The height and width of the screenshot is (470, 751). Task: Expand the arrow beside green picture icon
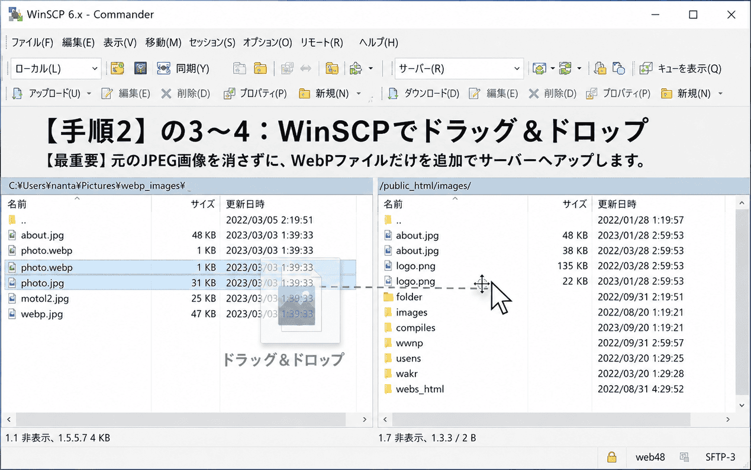tap(552, 69)
